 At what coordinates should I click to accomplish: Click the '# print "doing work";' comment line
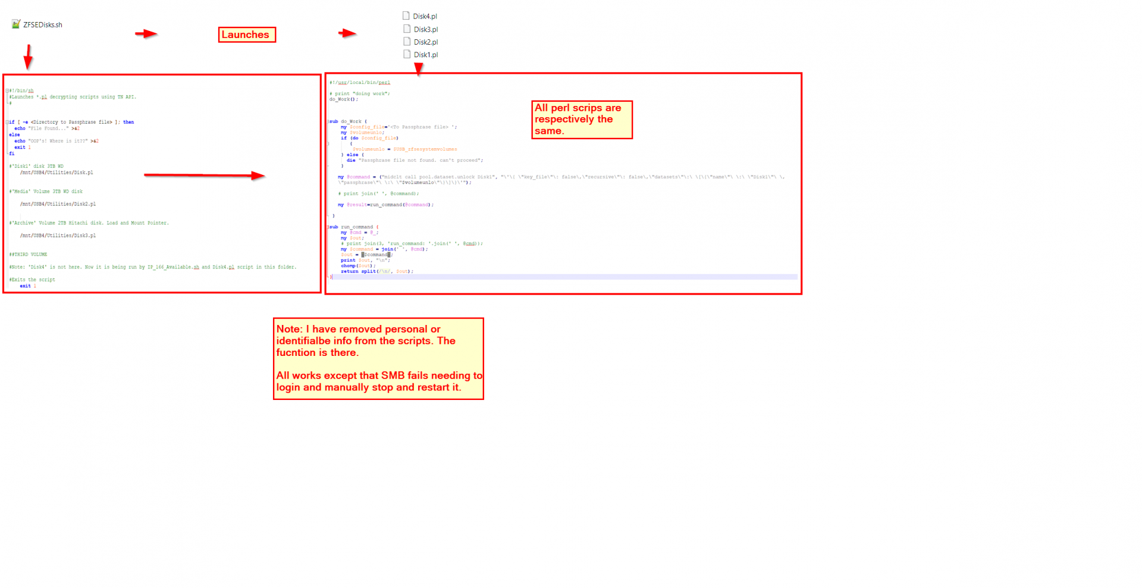(x=360, y=94)
